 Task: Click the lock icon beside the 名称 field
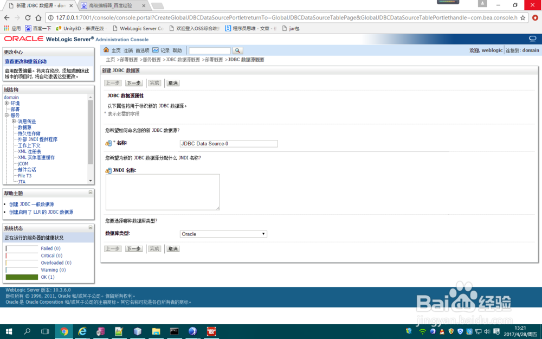[108, 143]
